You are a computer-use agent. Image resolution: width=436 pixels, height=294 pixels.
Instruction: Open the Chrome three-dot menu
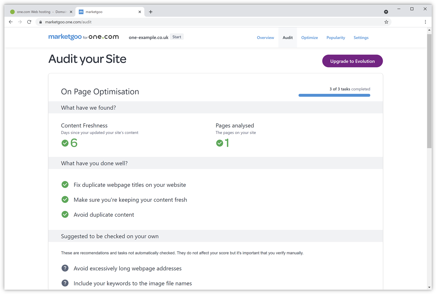(425, 22)
